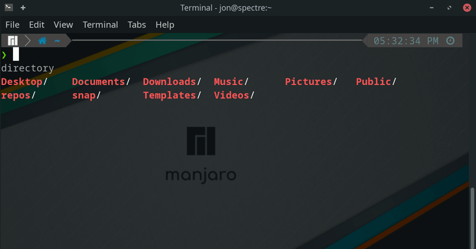Image resolution: width=476 pixels, height=249 pixels.
Task: Click the Desktop/ directory entry
Action: click(24, 82)
